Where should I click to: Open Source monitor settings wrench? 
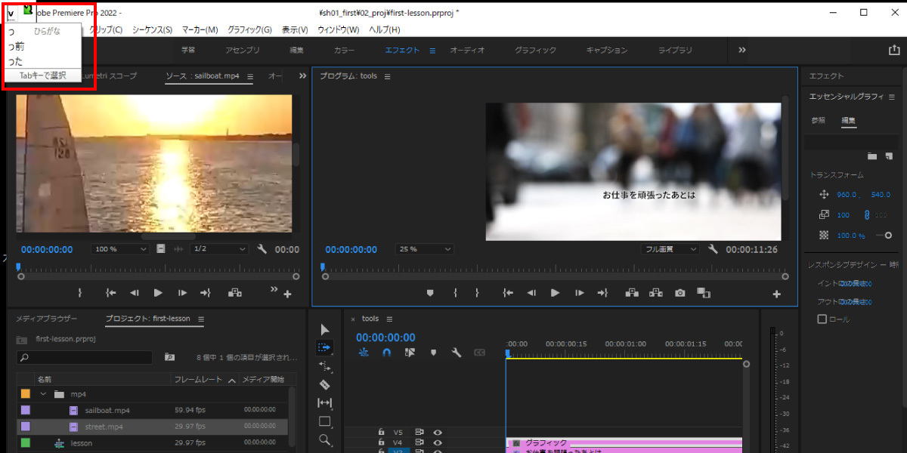(x=262, y=249)
